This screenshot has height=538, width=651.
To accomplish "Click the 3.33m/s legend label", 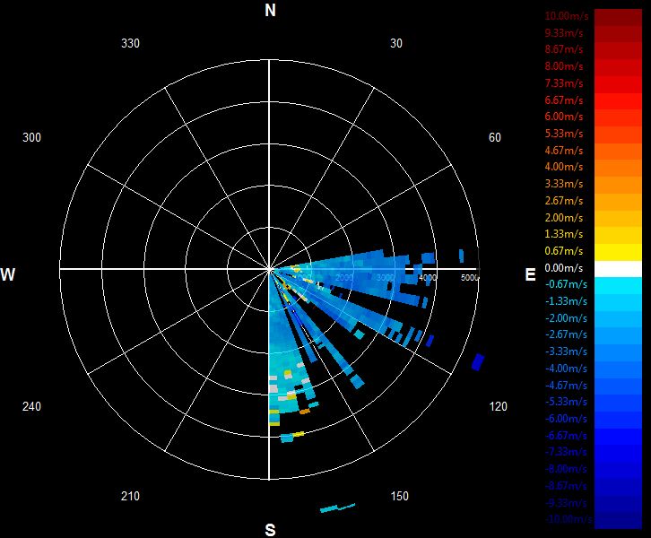I will [x=564, y=184].
